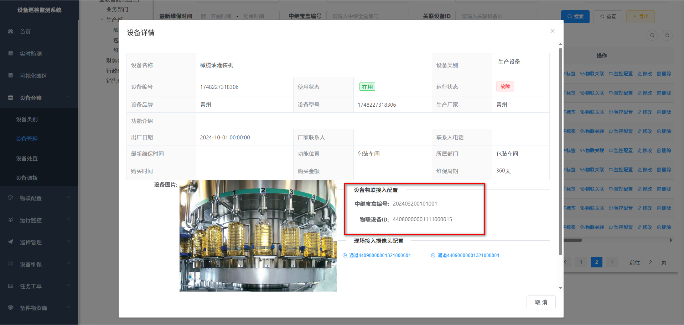Image resolution: width=684 pixels, height=325 pixels.
Task: Click the equipment filling machine image
Action: pyautogui.click(x=258, y=236)
